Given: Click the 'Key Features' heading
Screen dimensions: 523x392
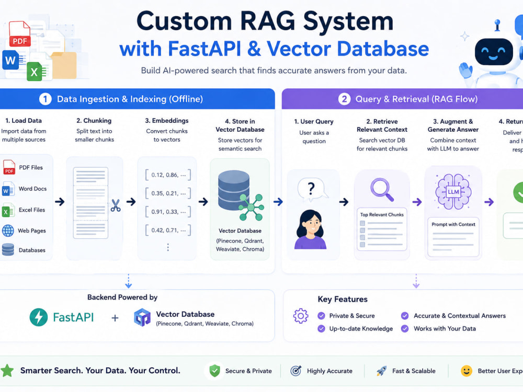Looking at the screenshot, I should tap(343, 299).
